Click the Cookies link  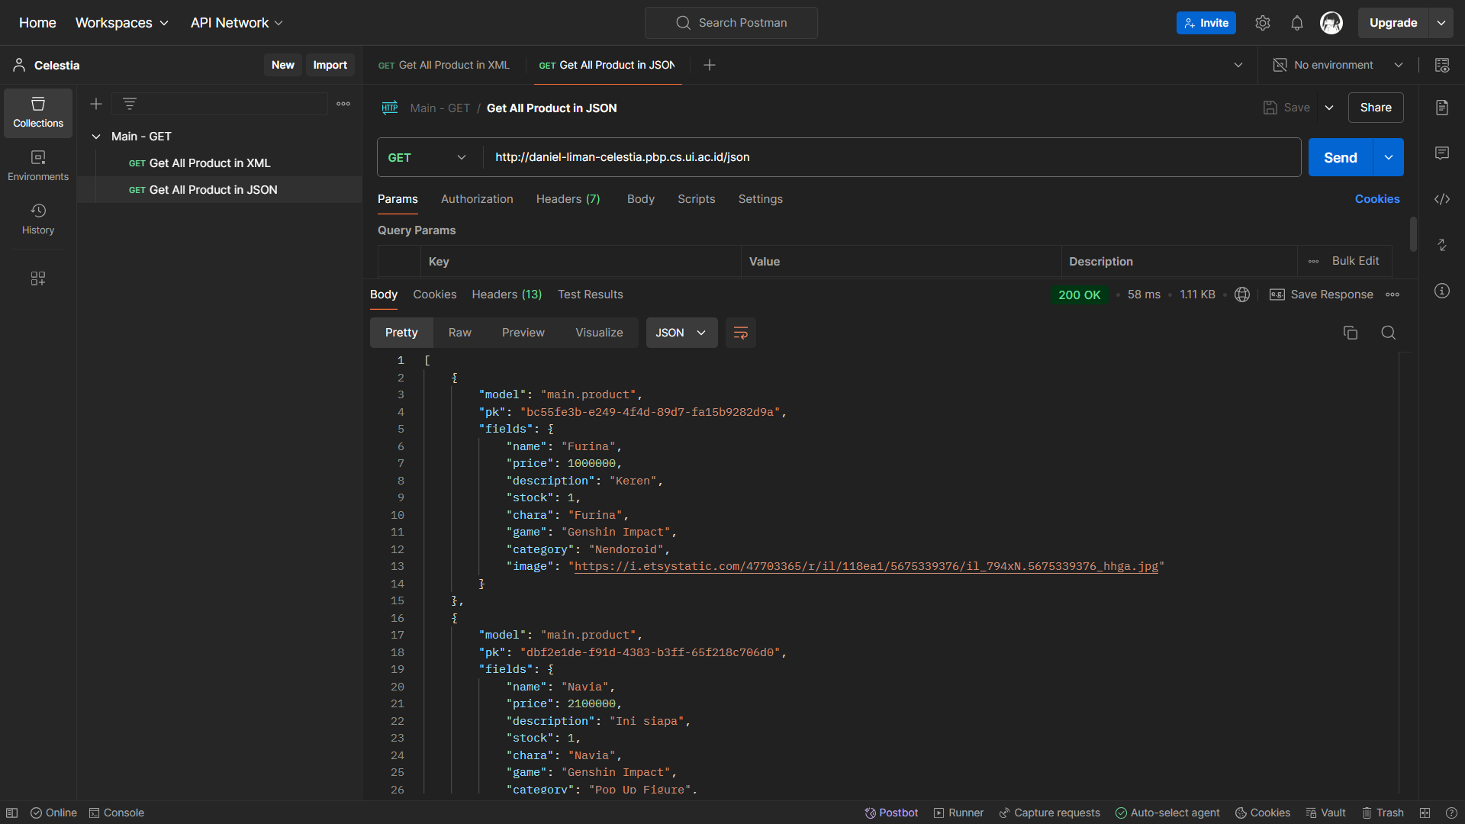(1376, 199)
